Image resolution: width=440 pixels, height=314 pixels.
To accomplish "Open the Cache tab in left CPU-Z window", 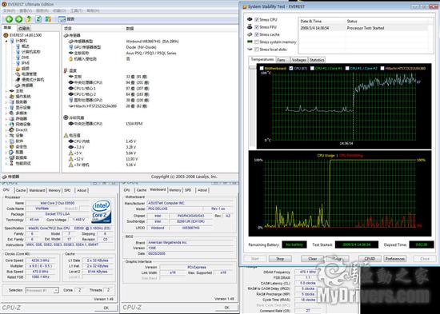I will [21, 190].
